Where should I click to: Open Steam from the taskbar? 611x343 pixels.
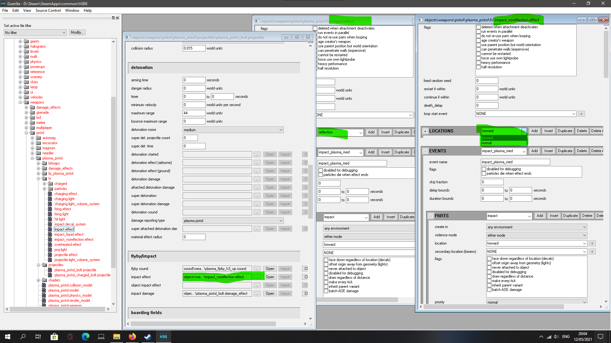(148, 337)
